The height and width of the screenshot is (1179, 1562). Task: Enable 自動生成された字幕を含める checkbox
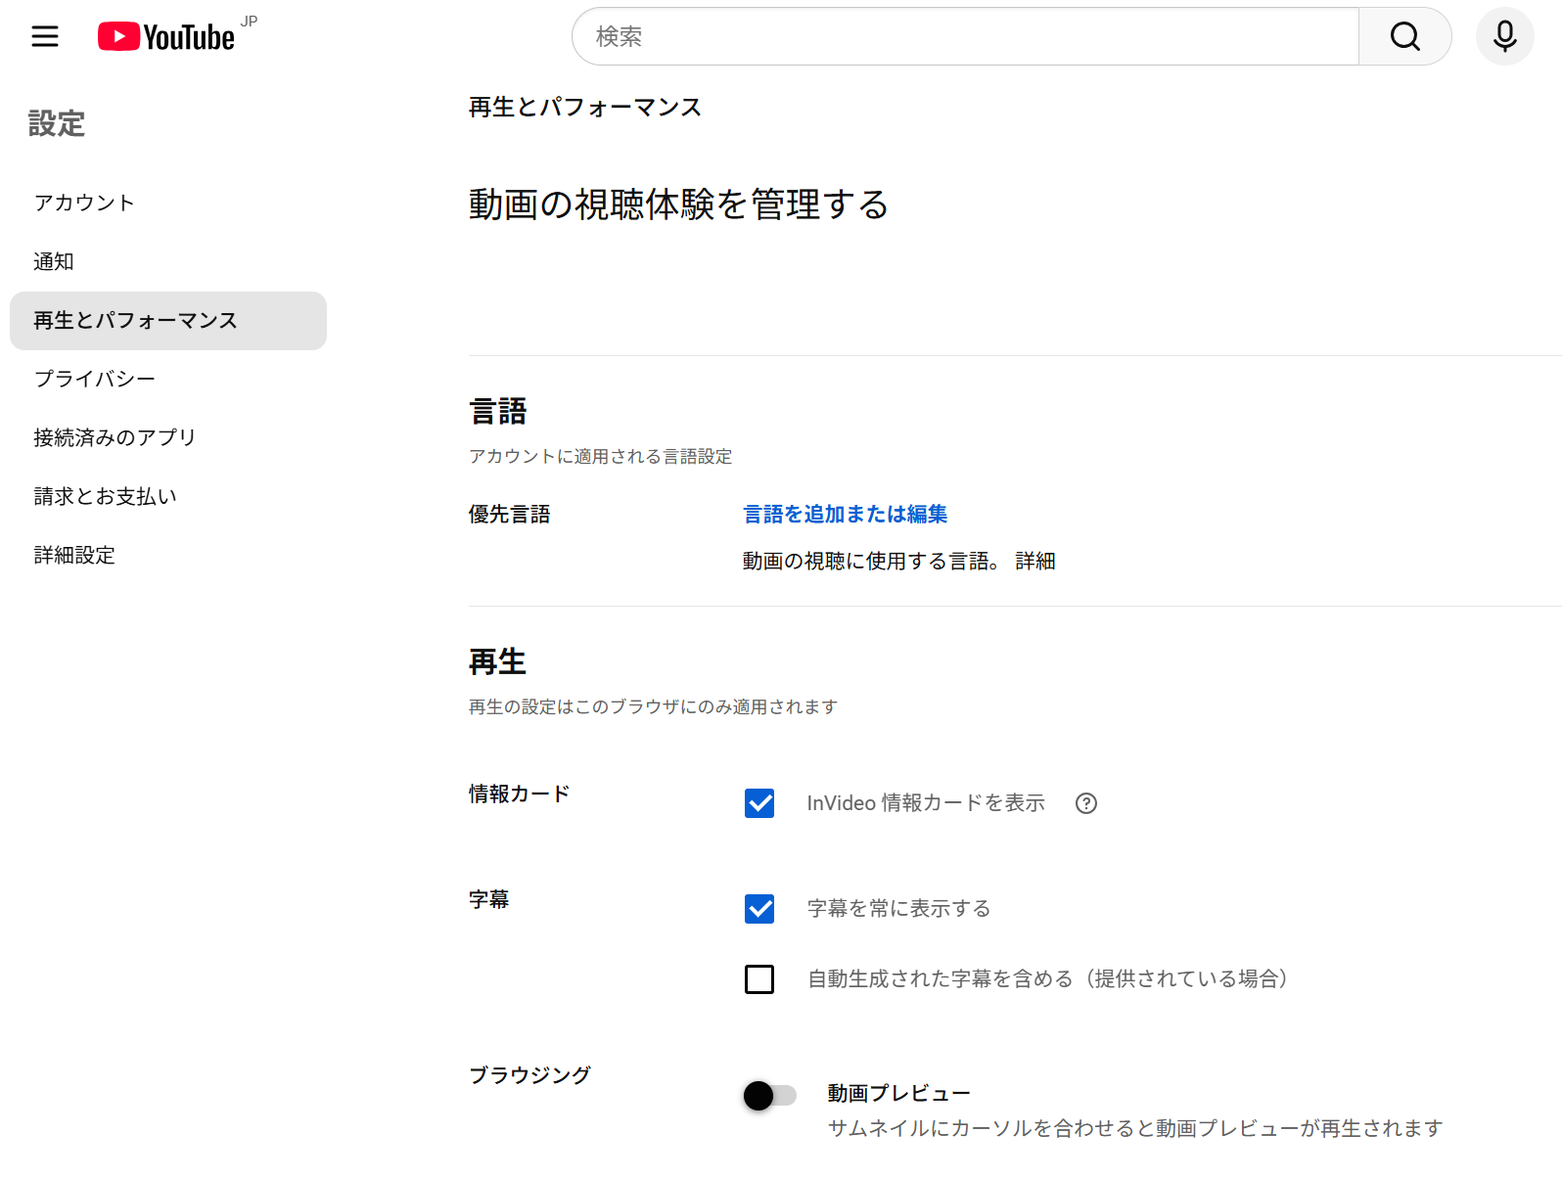(759, 979)
